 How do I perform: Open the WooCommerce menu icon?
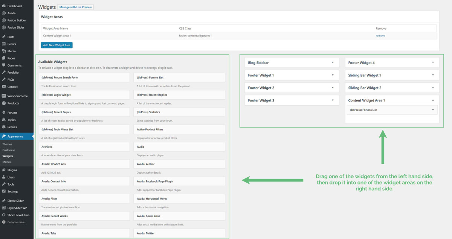pos(4,96)
